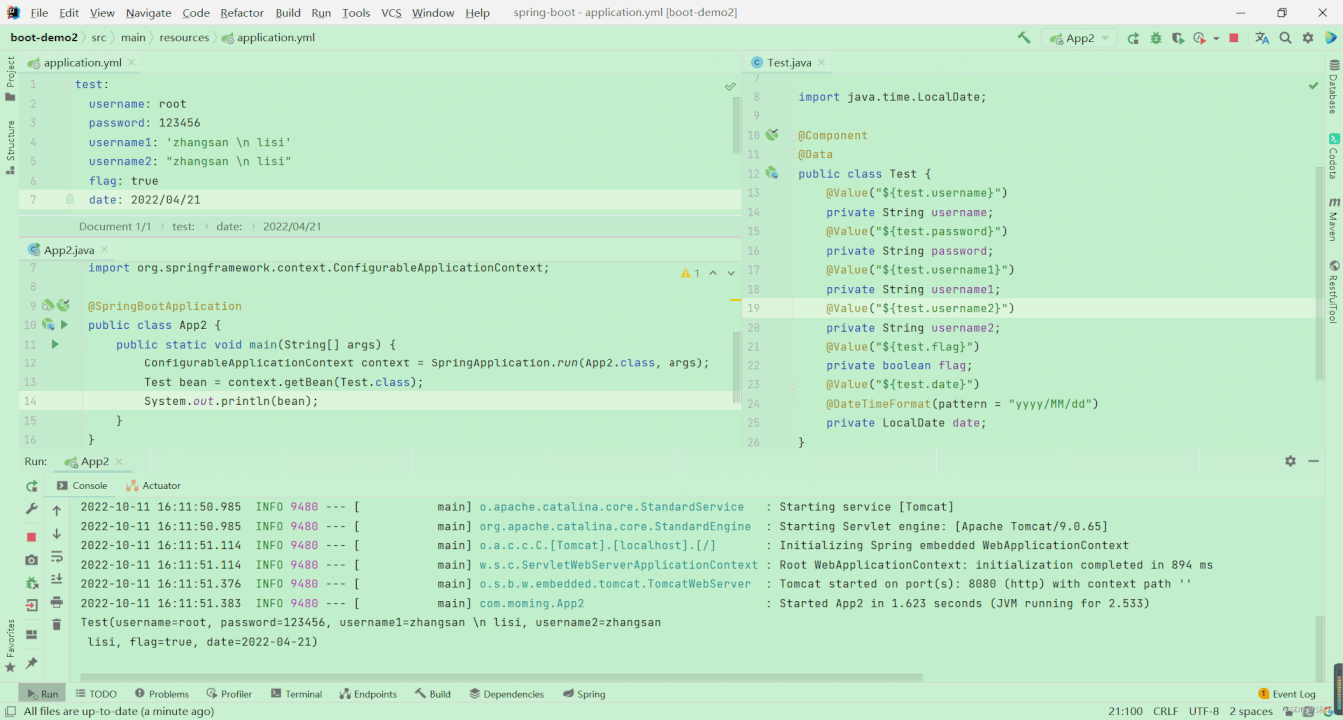Click the warning count indicator in App2.java
The width and height of the screenshot is (1343, 720).
pos(690,273)
